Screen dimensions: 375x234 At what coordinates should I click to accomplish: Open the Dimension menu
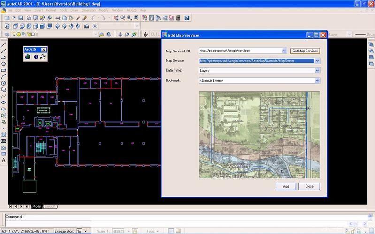pos(89,10)
